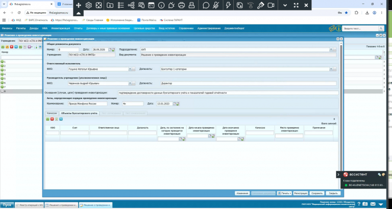This screenshot has width=392, height=209.
Task: Toggle the muted microphone icon in remote toolbar
Action: point(216,5)
